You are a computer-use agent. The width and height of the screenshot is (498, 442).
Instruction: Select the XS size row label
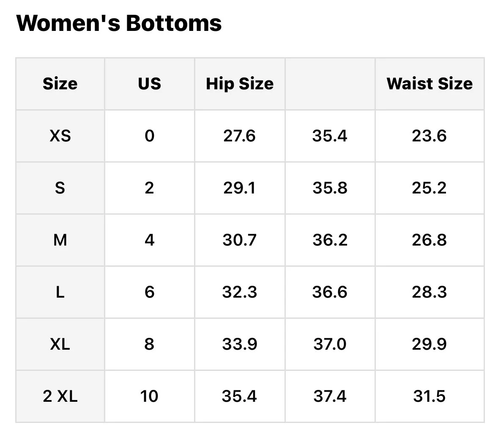[x=60, y=136]
